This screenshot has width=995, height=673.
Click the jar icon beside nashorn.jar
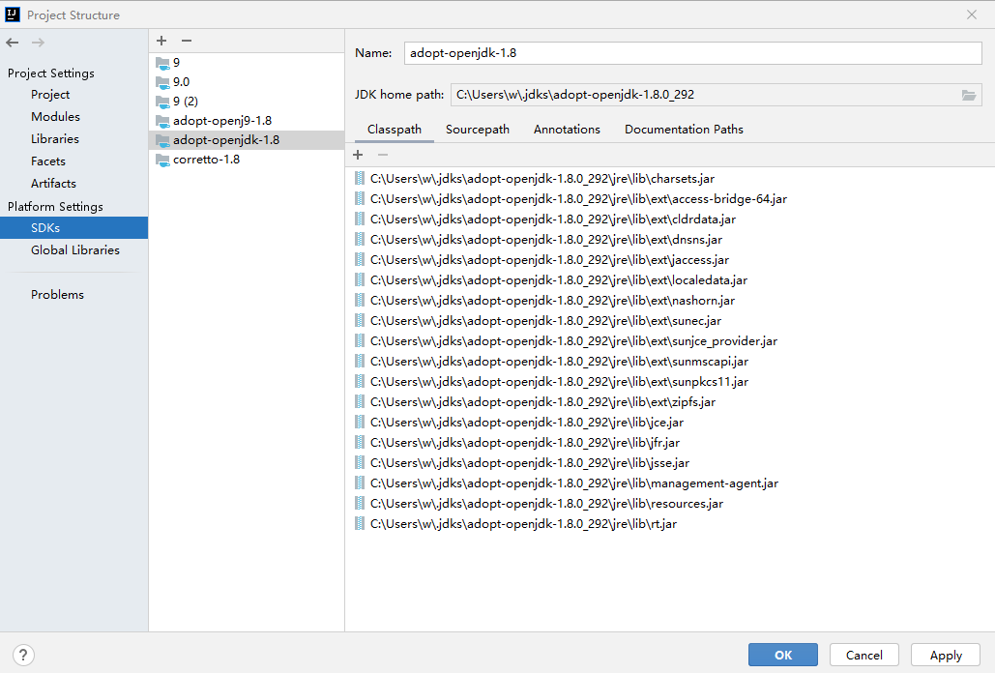(360, 300)
